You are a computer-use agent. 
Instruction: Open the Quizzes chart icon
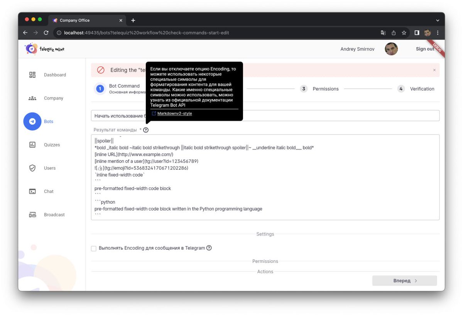(32, 145)
